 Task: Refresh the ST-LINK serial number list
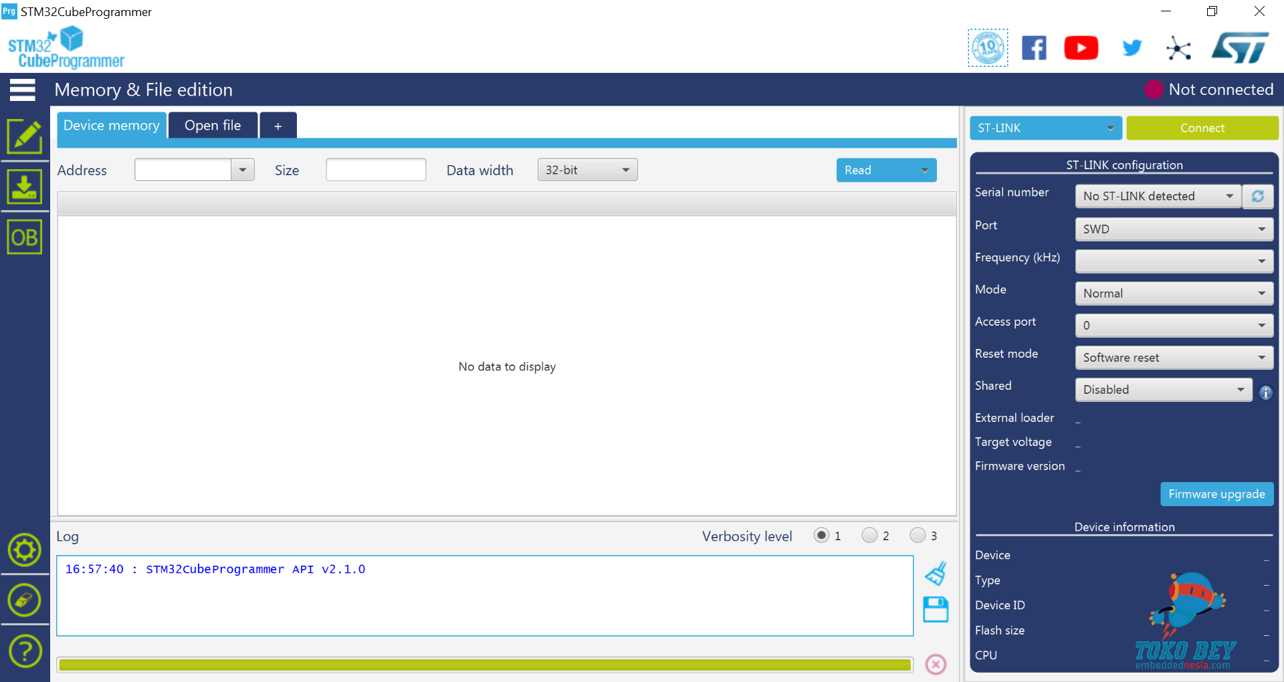pos(1258,196)
